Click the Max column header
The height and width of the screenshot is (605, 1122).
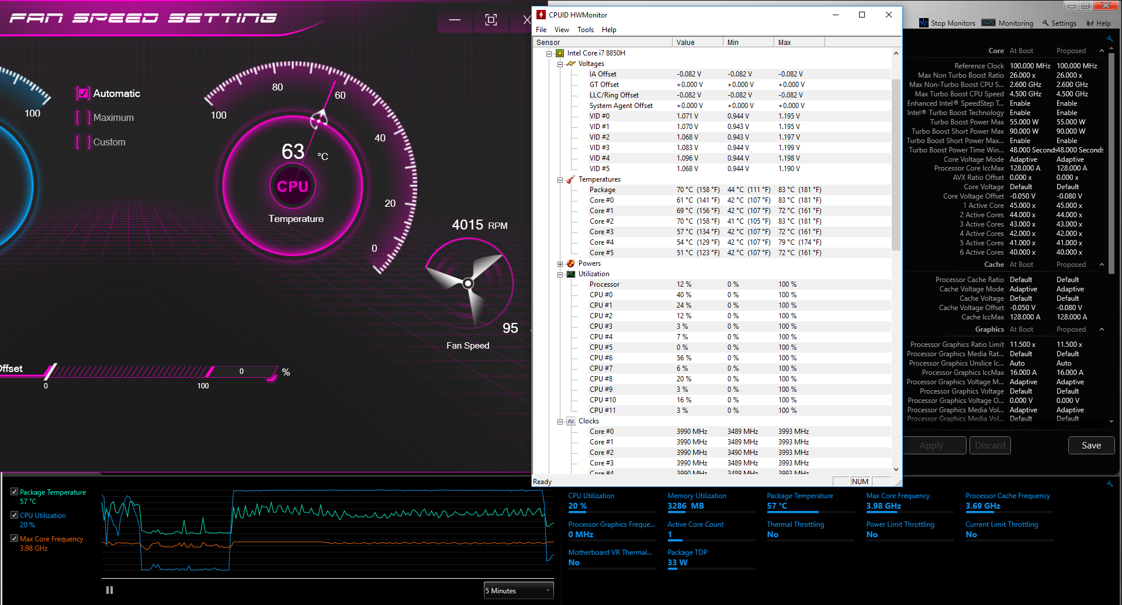[x=799, y=42]
